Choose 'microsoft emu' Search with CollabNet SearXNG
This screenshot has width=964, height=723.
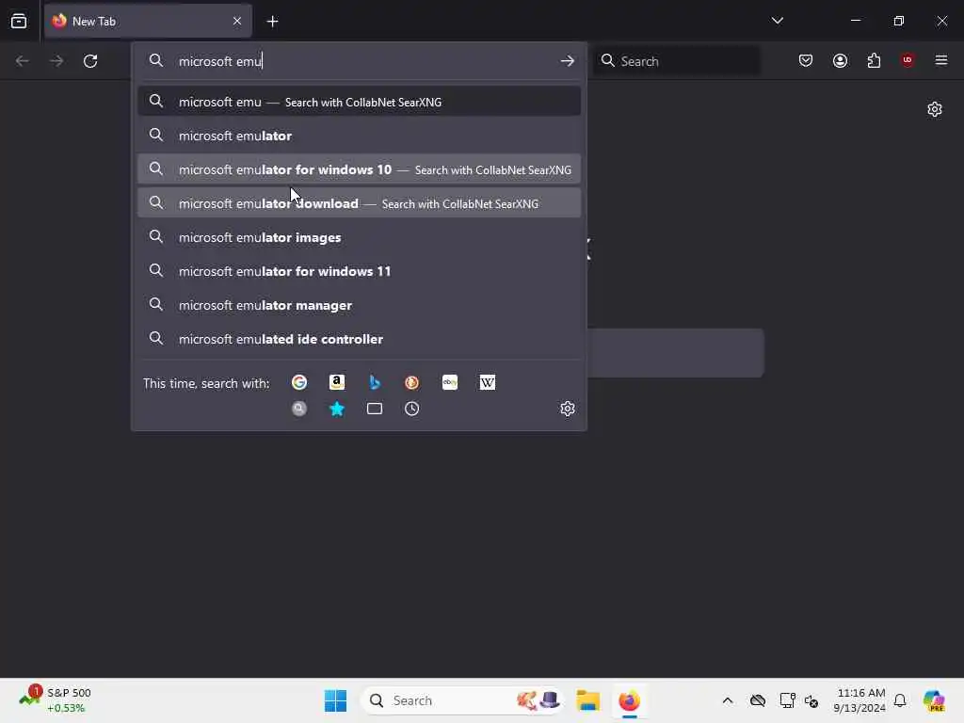tap(359, 102)
